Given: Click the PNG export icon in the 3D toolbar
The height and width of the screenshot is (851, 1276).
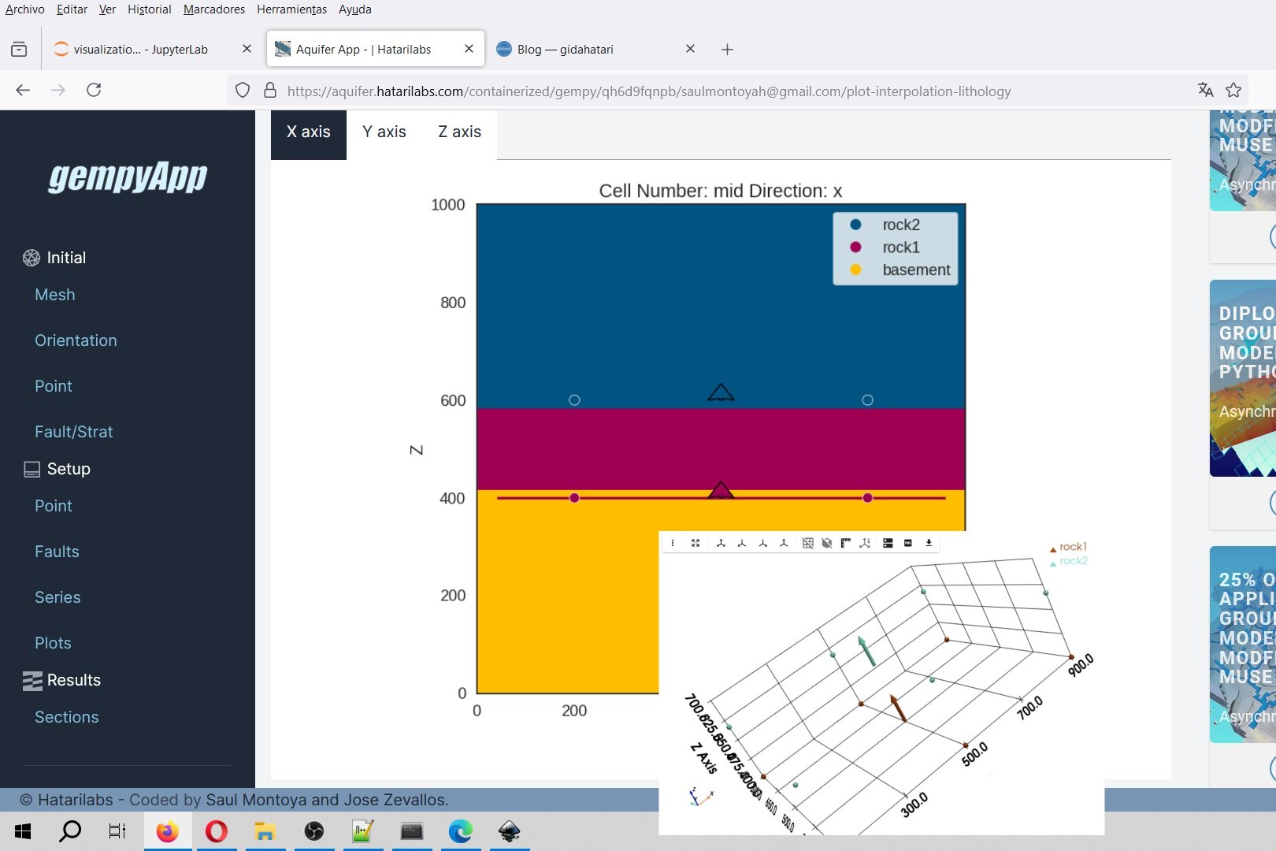Looking at the screenshot, I should (908, 543).
